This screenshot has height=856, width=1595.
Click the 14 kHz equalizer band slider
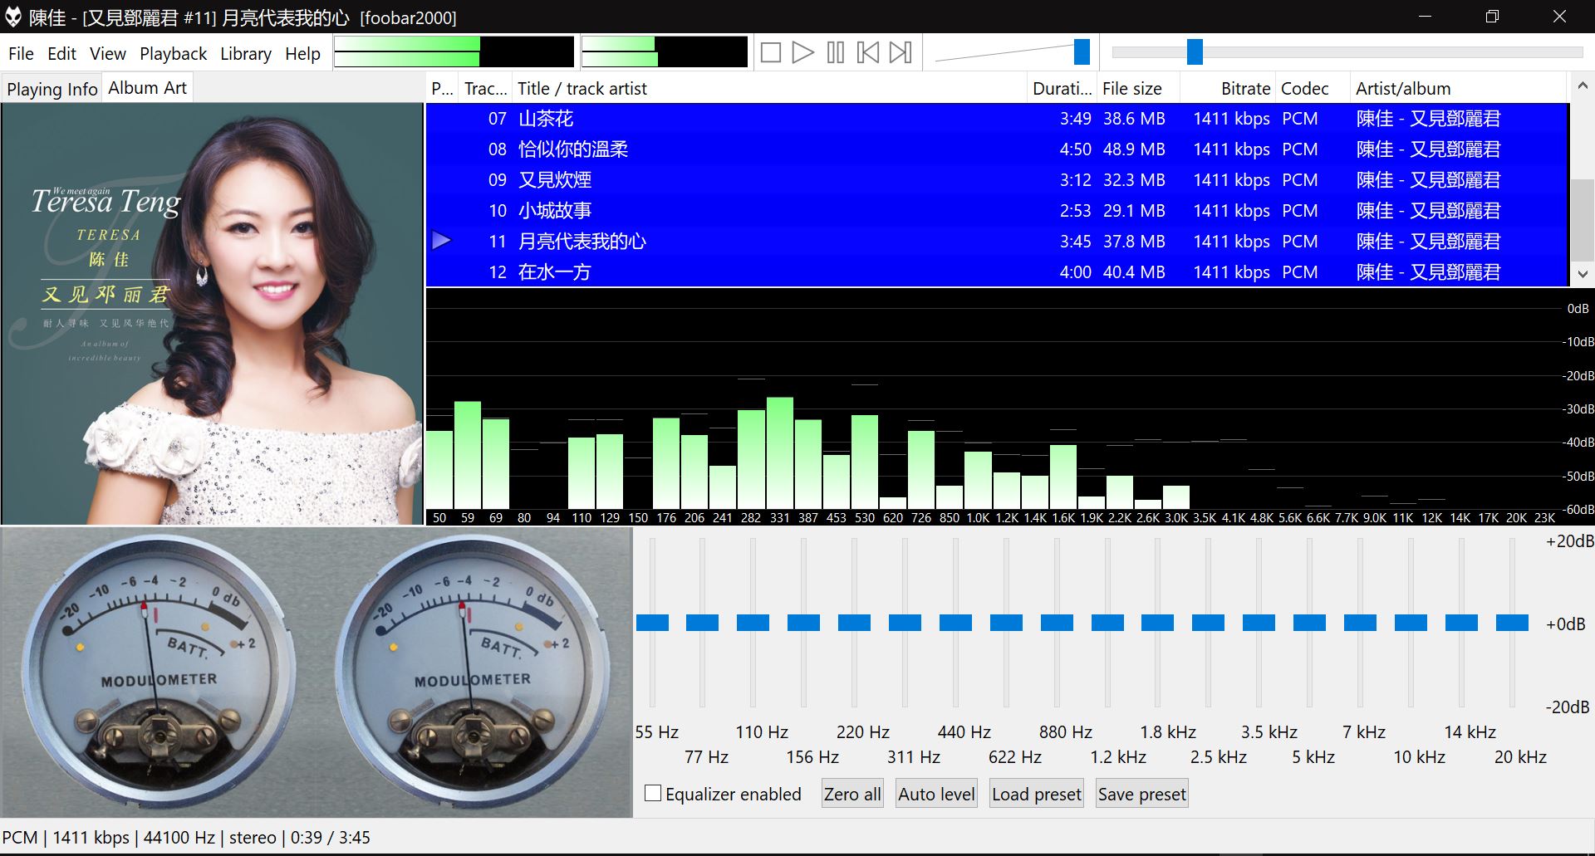coord(1461,623)
